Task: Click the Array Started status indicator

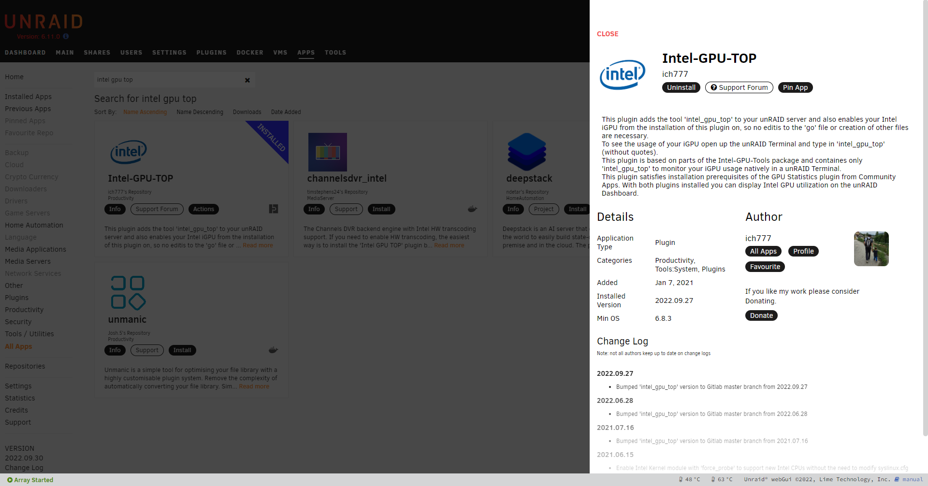Action: click(30, 480)
